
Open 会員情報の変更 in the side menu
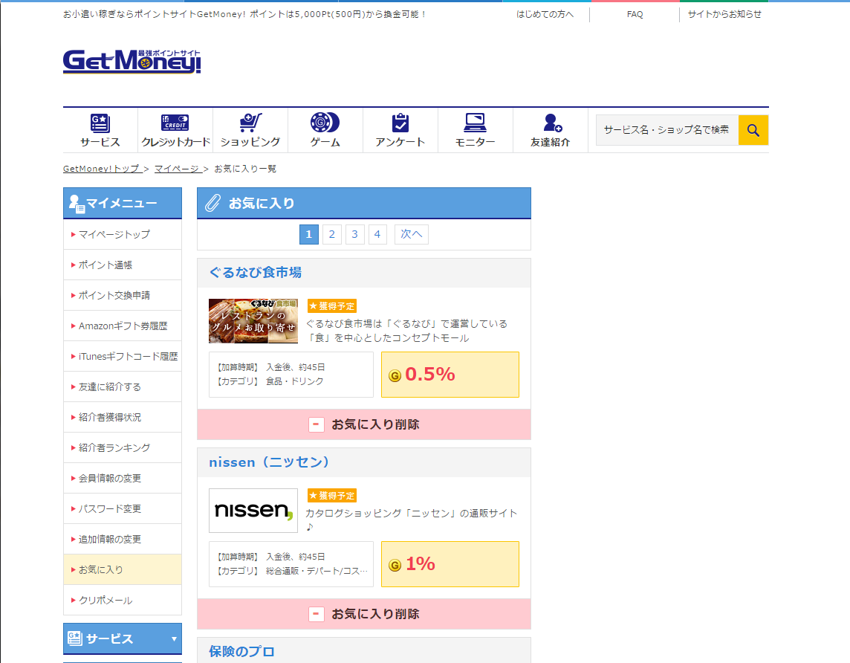[x=123, y=478]
